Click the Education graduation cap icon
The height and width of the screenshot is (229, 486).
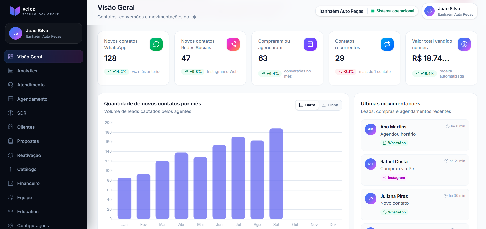coord(11,212)
